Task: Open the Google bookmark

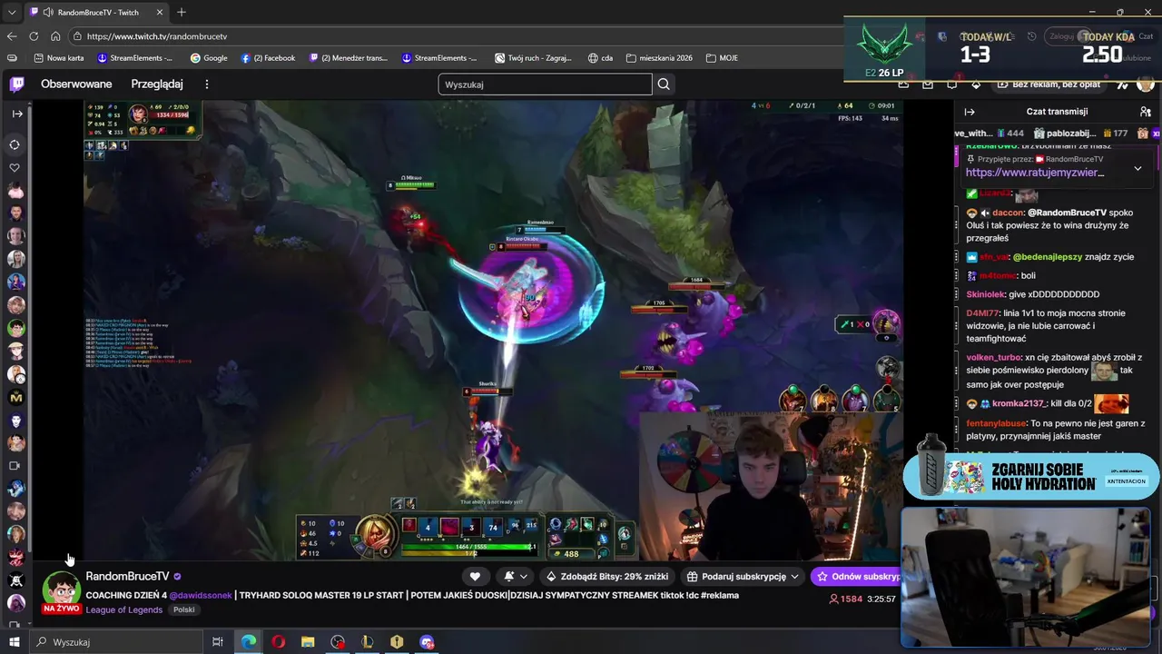Action: pyautogui.click(x=209, y=58)
